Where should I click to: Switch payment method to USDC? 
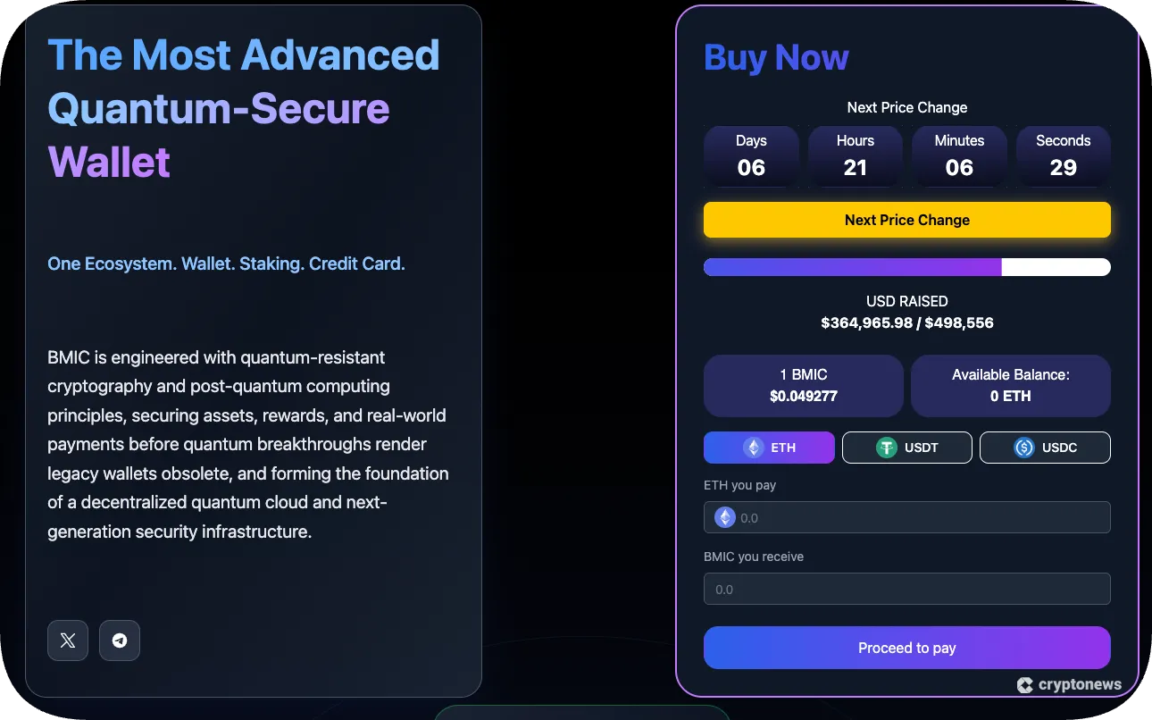(1045, 448)
